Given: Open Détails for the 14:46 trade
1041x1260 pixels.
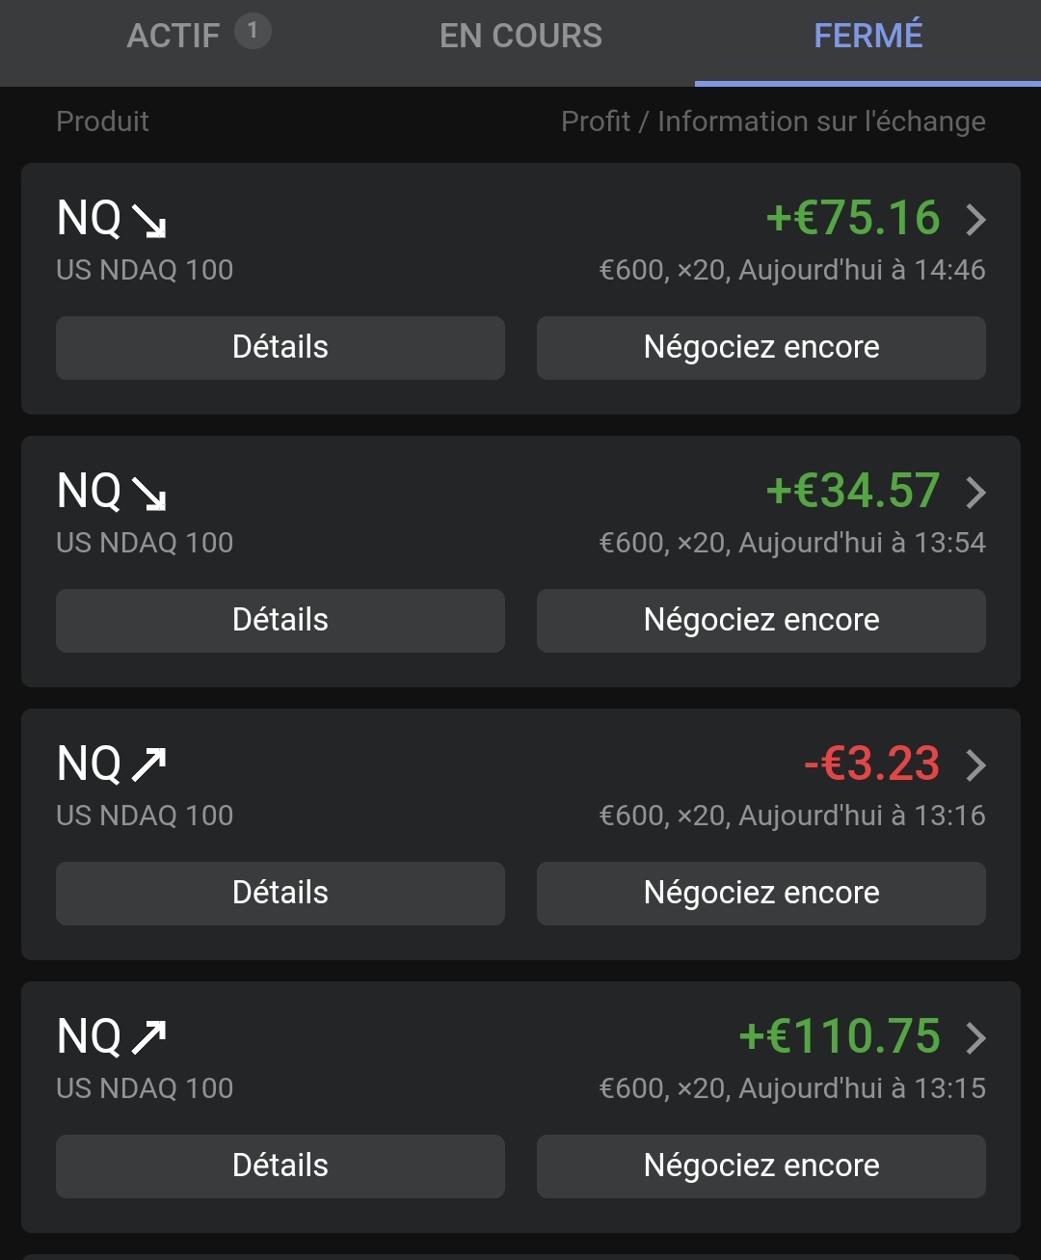Looking at the screenshot, I should click(x=280, y=347).
